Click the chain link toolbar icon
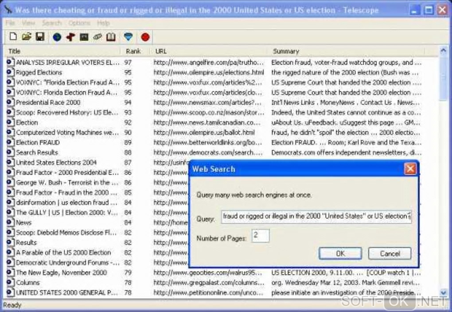Screen dimensions: 452x312 (x=97, y=37)
